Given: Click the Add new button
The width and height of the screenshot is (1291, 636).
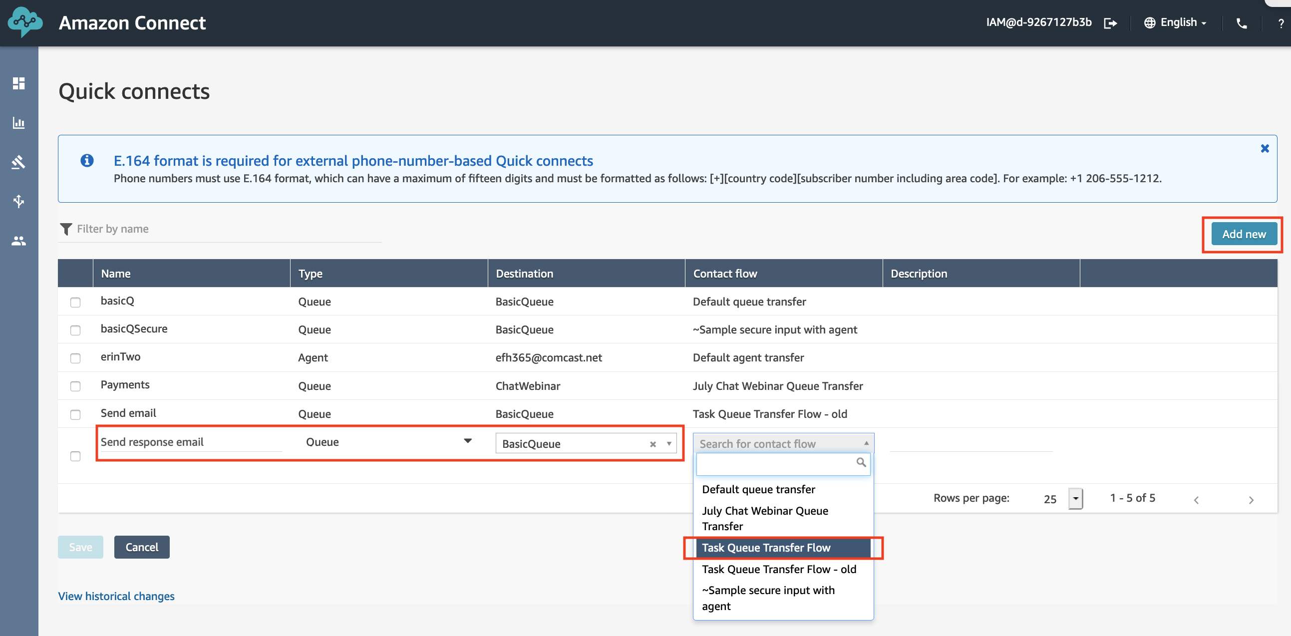Looking at the screenshot, I should [1244, 234].
